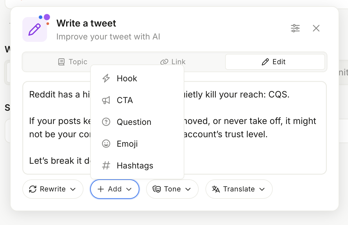Switch to the Link tab
Image resolution: width=348 pixels, height=225 pixels.
pos(173,62)
